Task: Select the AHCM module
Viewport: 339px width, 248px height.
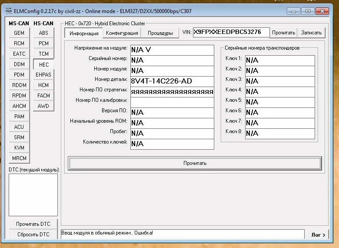Action: [19, 106]
